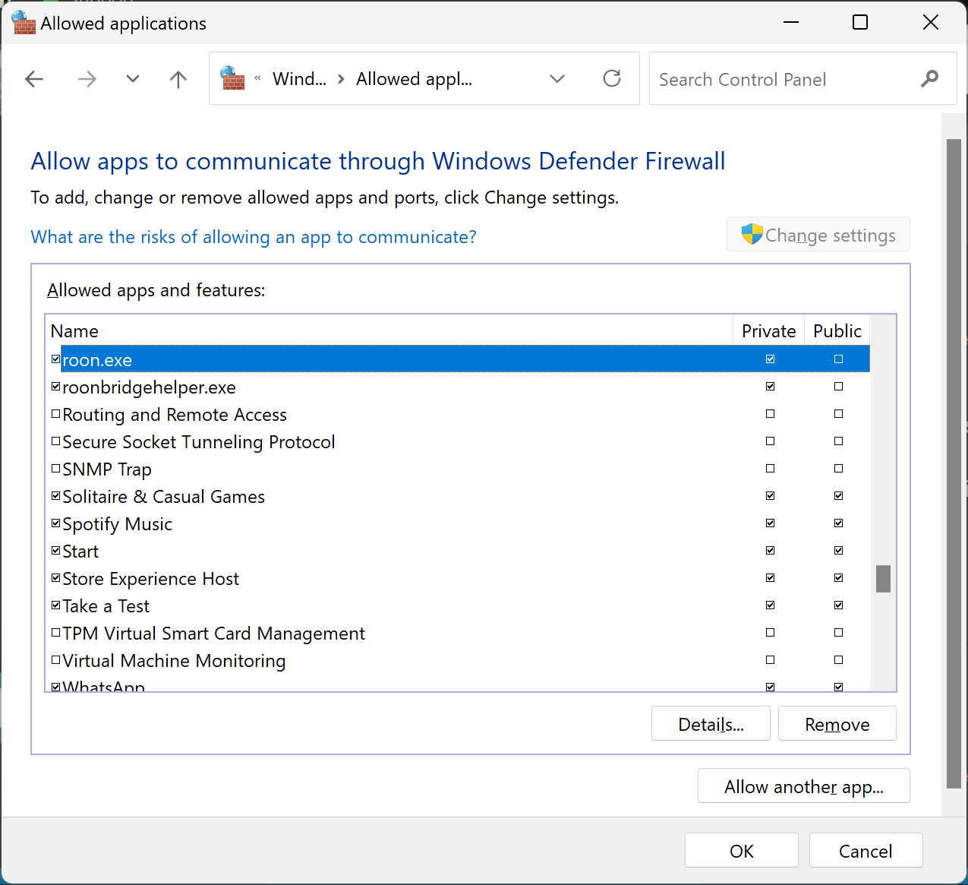Toggle Solitaire & Casual Games name checkbox
Screen dimensions: 968x885
(55, 496)
